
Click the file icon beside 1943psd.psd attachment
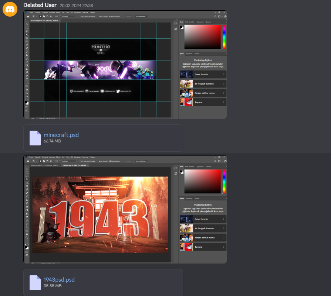pos(35,283)
